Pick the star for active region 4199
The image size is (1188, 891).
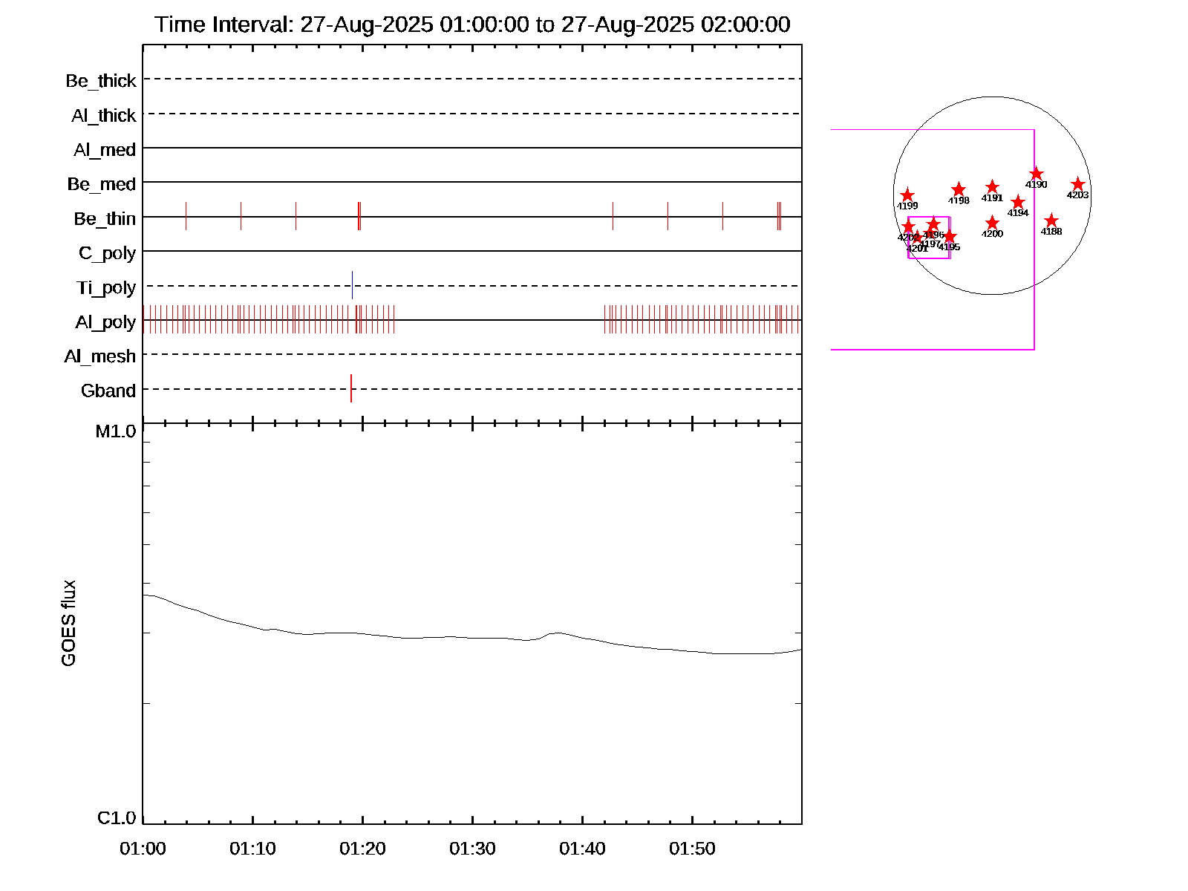click(x=907, y=195)
